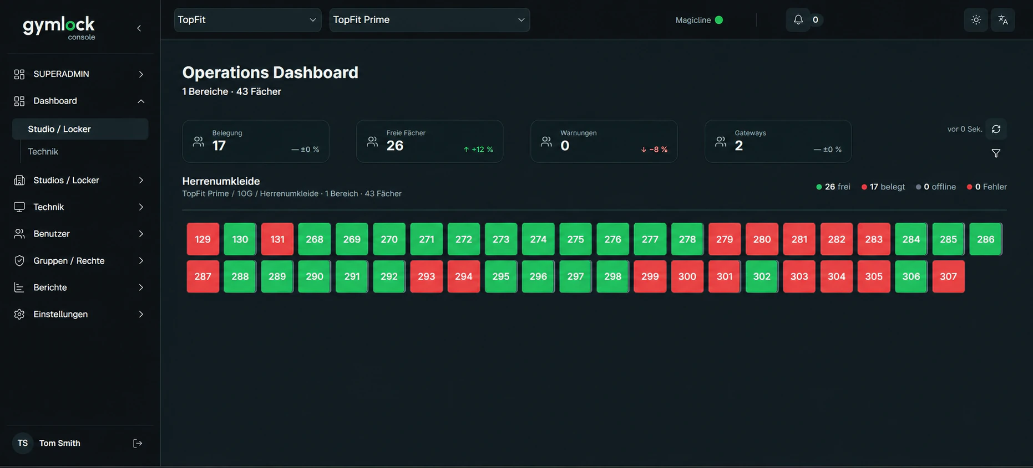Toggle light theme via sun icon

tap(976, 20)
